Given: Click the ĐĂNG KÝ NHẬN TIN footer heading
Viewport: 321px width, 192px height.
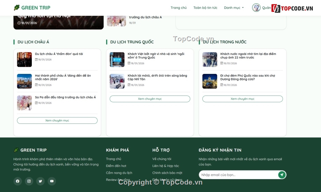Looking at the screenshot, I should pyautogui.click(x=220, y=150).
